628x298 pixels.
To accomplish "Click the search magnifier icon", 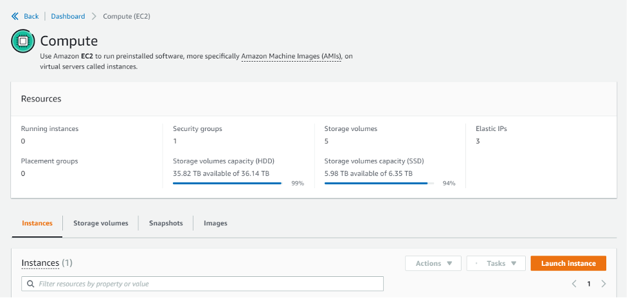I will pyautogui.click(x=30, y=283).
